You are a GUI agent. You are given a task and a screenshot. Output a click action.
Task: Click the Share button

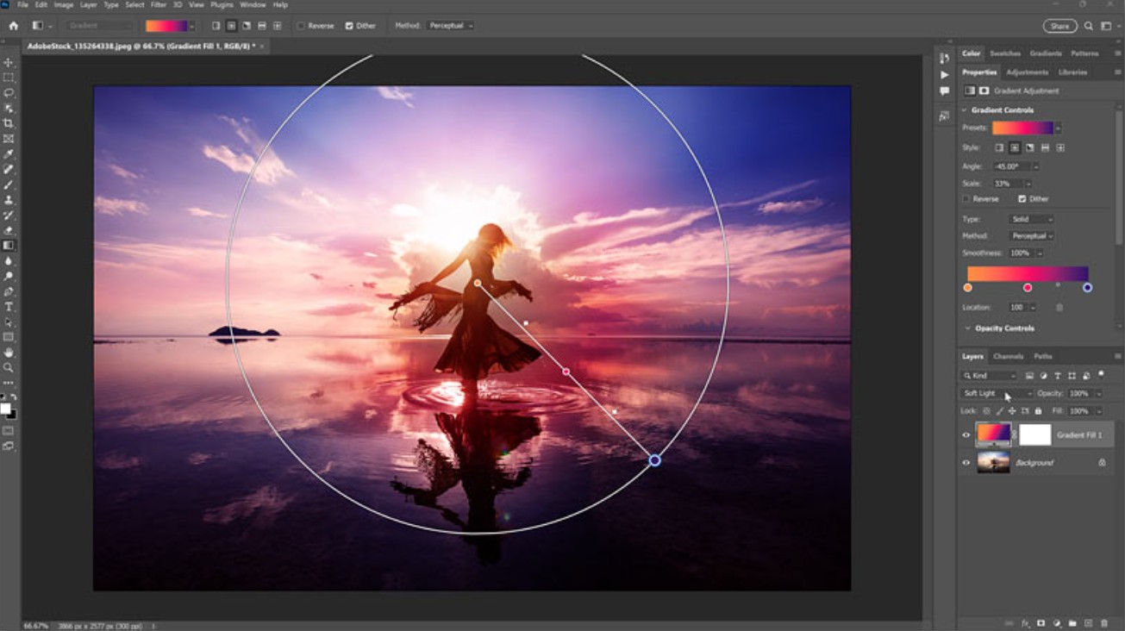tap(1059, 26)
